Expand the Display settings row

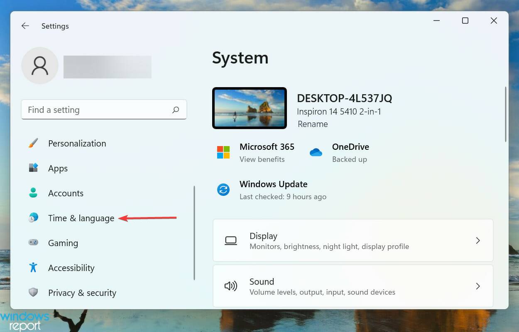(353, 240)
